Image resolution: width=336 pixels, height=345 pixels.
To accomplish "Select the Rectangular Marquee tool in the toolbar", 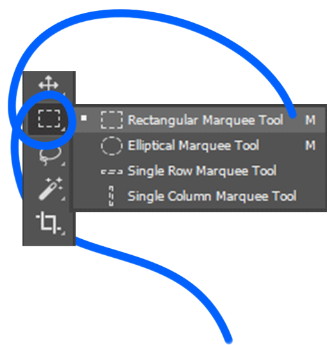I will (x=49, y=119).
